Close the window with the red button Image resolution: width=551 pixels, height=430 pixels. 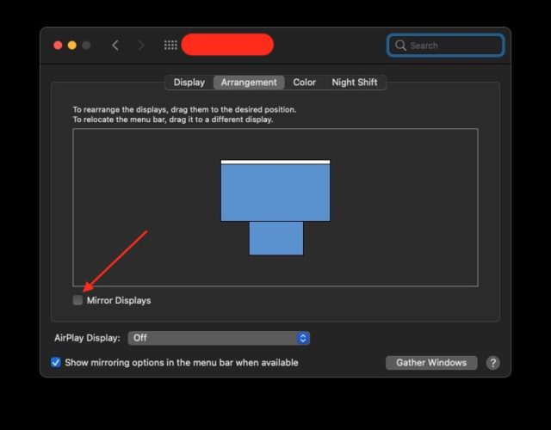58,46
